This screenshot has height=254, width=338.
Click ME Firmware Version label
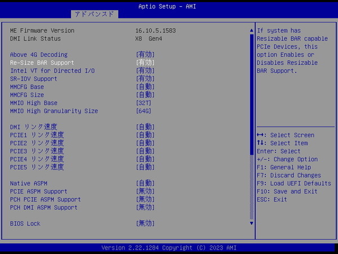[x=42, y=30]
